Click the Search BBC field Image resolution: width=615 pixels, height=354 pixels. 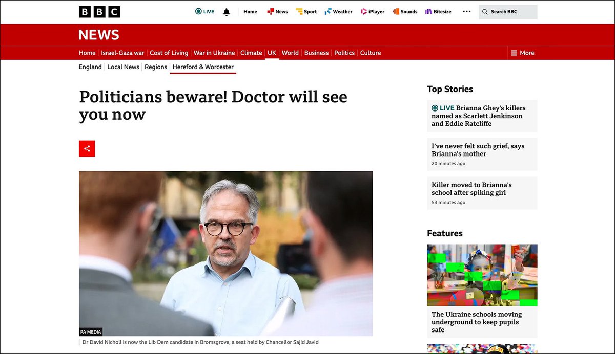[x=508, y=12]
